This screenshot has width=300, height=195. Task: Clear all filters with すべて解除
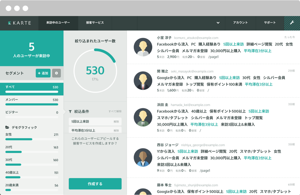(115, 111)
